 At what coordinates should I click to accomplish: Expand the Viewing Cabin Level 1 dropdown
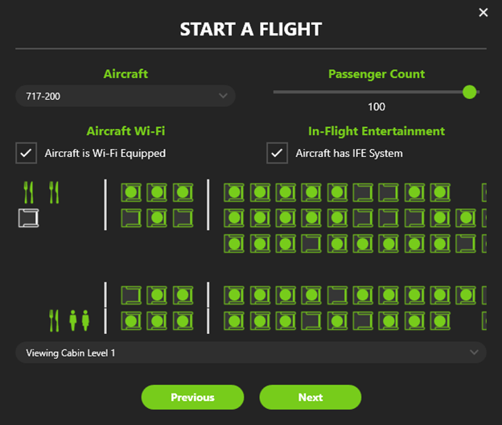(250, 353)
